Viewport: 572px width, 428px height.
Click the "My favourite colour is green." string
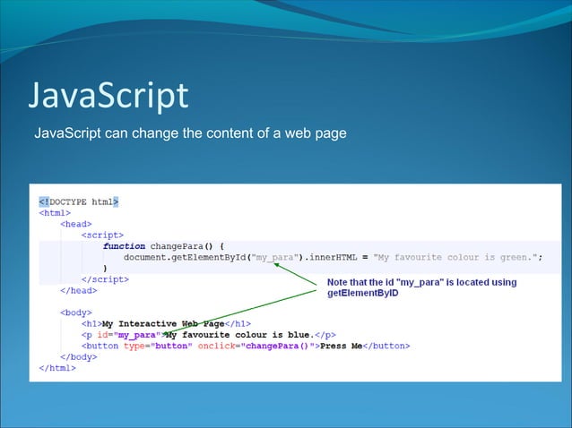[455, 258]
